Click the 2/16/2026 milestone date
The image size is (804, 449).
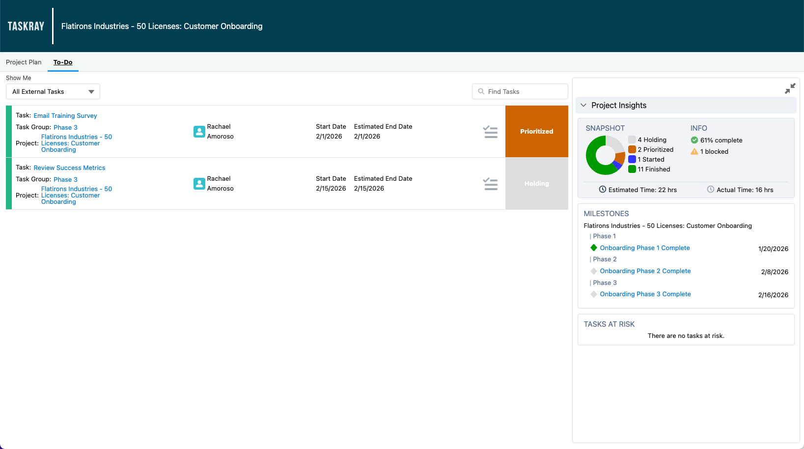774,295
